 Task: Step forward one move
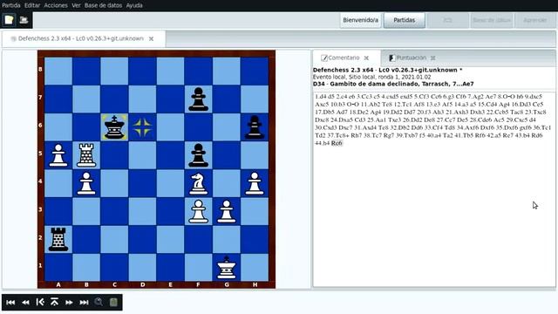tap(69, 303)
